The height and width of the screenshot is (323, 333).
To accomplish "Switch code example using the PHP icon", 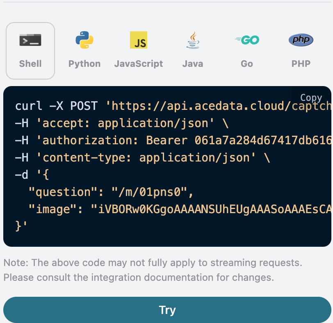I will point(301,40).
